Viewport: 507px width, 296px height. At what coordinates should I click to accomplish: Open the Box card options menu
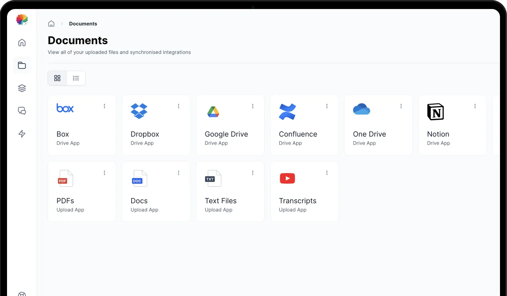tap(105, 106)
